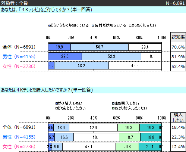Click the まったく知らない legend swatch

130,26
